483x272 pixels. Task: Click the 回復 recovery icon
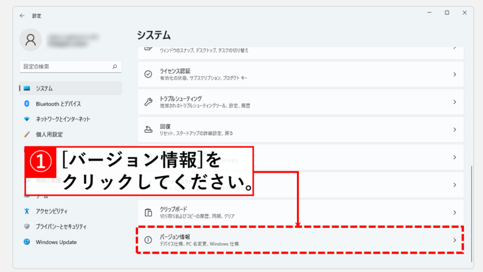point(148,130)
